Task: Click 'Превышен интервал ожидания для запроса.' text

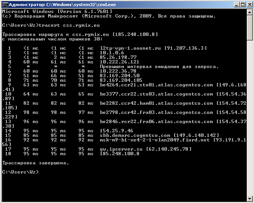Action: tap(159, 67)
